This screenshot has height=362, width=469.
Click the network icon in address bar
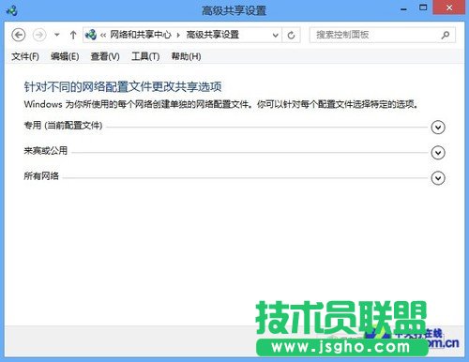[91, 35]
